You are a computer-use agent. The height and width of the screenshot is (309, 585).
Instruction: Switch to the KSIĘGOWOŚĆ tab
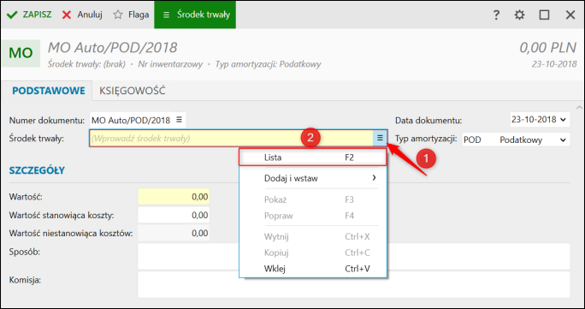pos(133,91)
